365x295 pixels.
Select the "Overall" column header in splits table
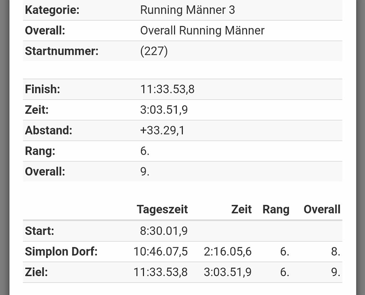(x=322, y=210)
